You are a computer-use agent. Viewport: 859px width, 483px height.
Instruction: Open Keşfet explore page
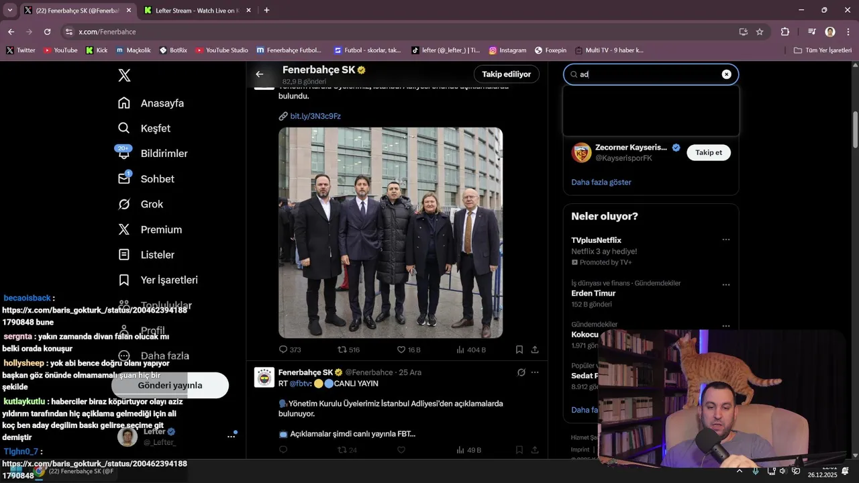pyautogui.click(x=144, y=128)
